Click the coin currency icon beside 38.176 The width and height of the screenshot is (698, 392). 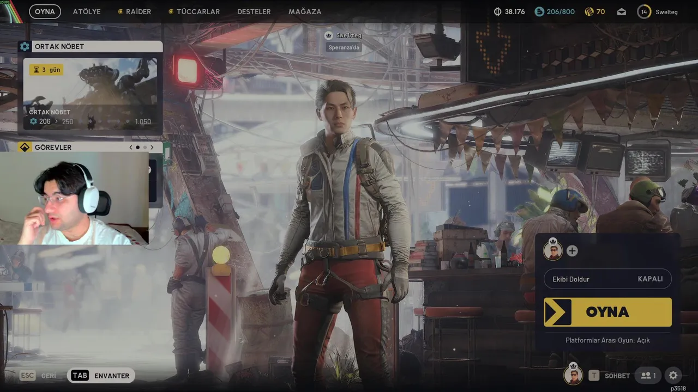(x=497, y=11)
